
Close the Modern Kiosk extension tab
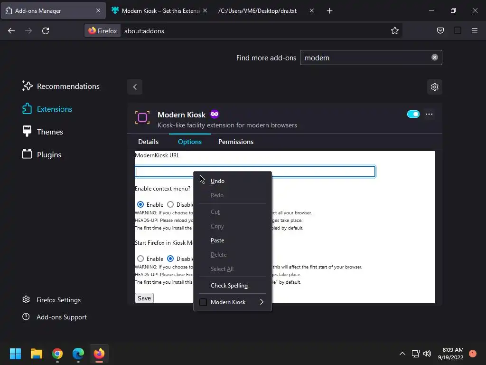[x=205, y=10]
